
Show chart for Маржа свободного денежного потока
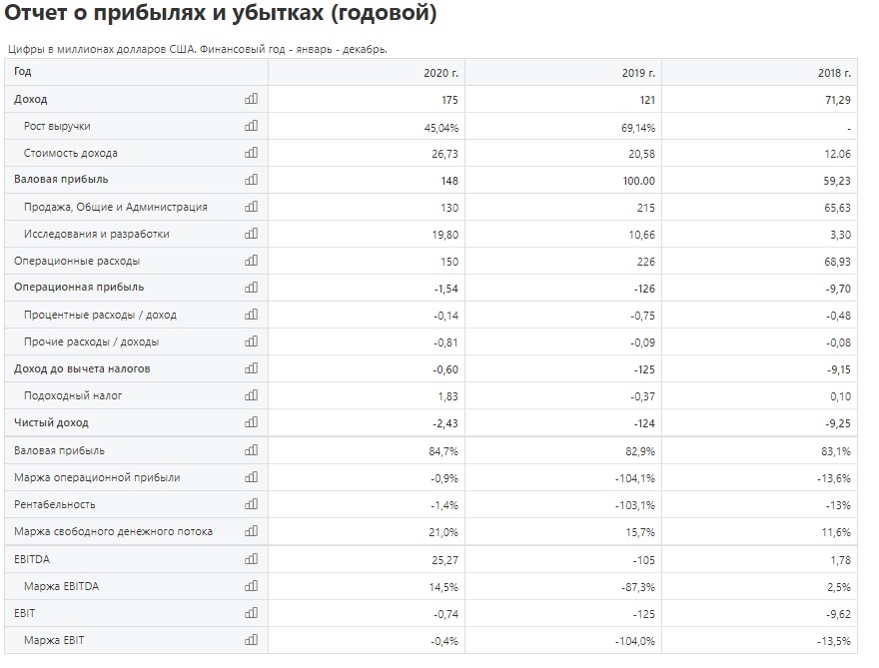pos(251,530)
